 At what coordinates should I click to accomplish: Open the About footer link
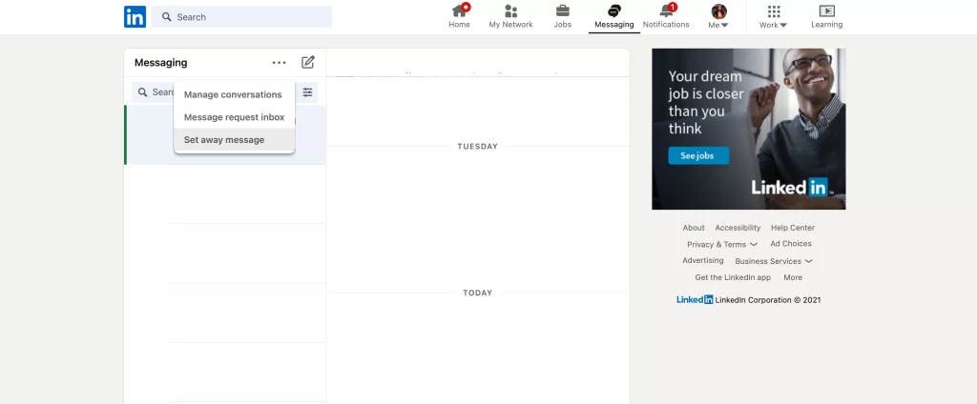click(694, 228)
